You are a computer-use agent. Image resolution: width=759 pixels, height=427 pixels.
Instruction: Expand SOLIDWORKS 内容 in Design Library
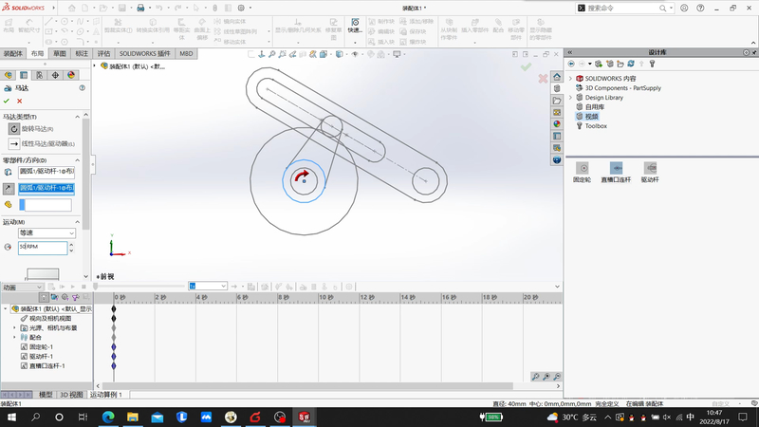coord(570,79)
